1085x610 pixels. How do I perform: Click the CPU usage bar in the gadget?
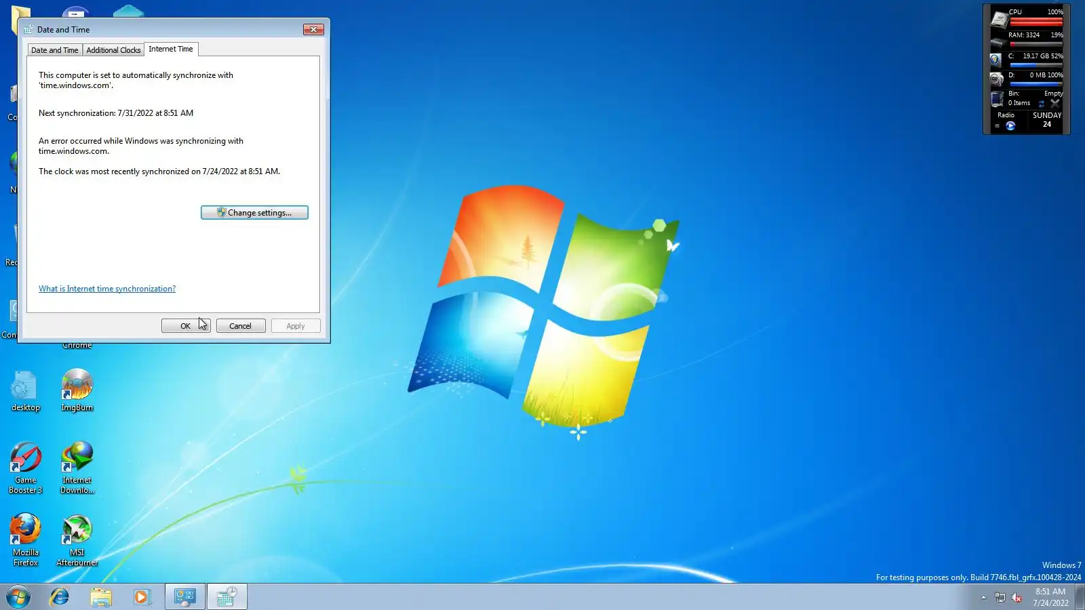[1036, 22]
